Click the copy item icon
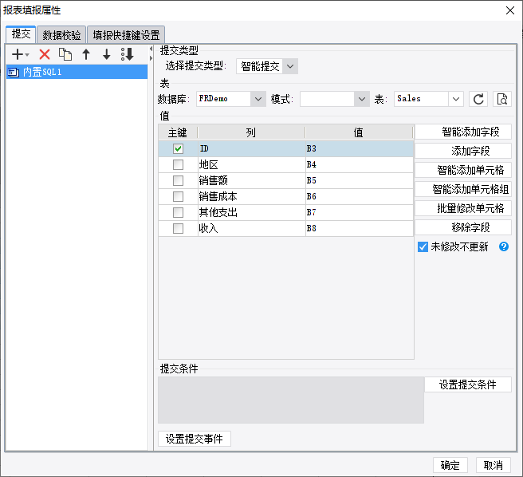523x477 pixels. pos(65,54)
